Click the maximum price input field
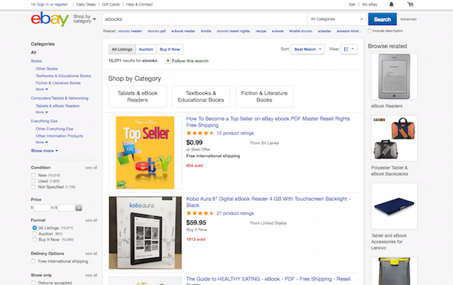Screen dimensions: 453x285 [x=66, y=207]
